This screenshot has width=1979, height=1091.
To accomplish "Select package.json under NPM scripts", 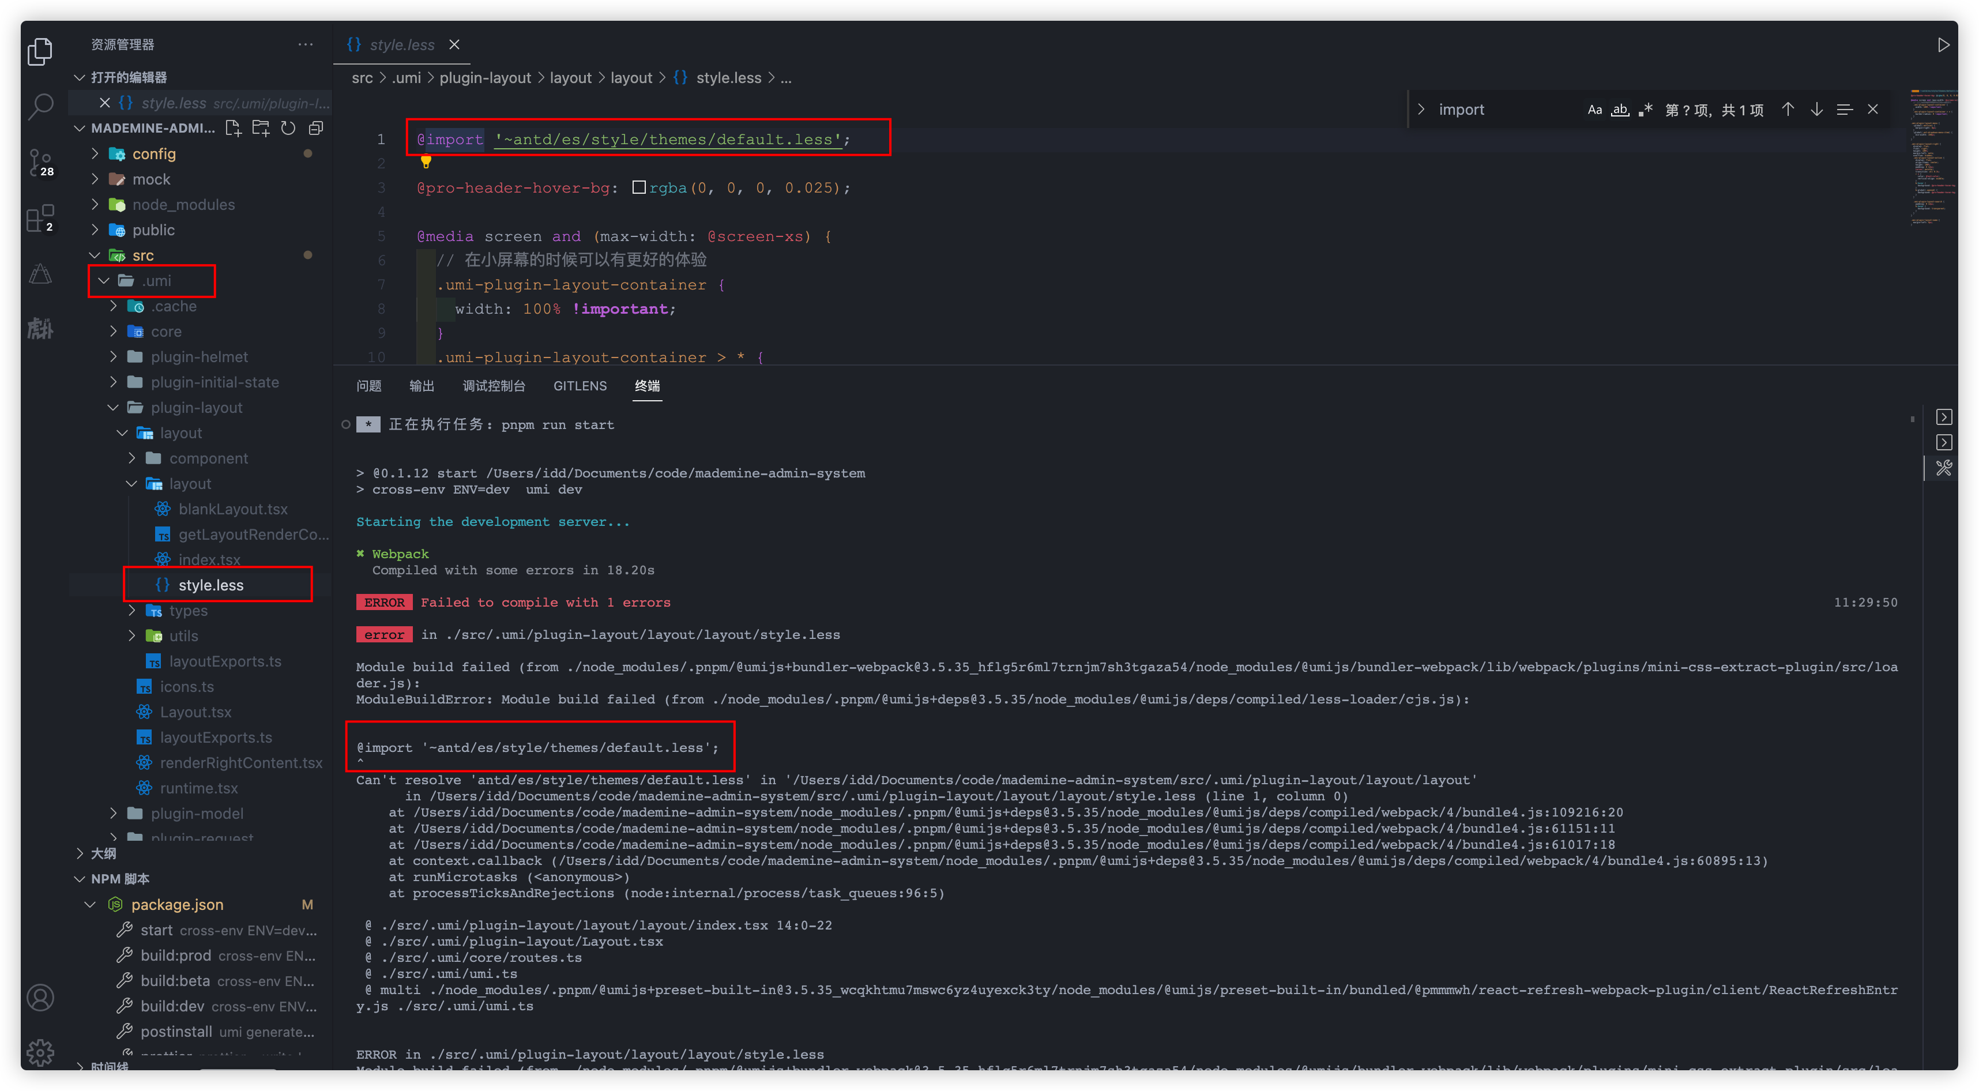I will click(x=176, y=905).
